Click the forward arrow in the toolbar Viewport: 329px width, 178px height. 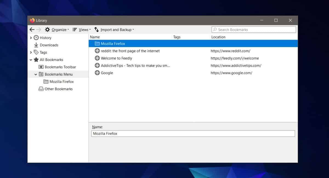point(39,30)
